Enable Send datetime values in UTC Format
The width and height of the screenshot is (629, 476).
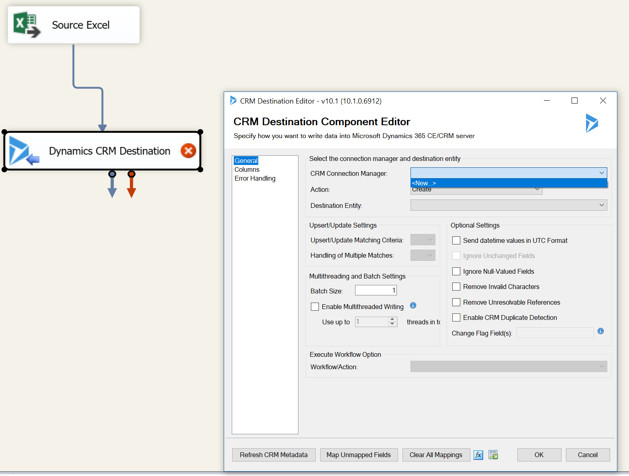tap(456, 240)
